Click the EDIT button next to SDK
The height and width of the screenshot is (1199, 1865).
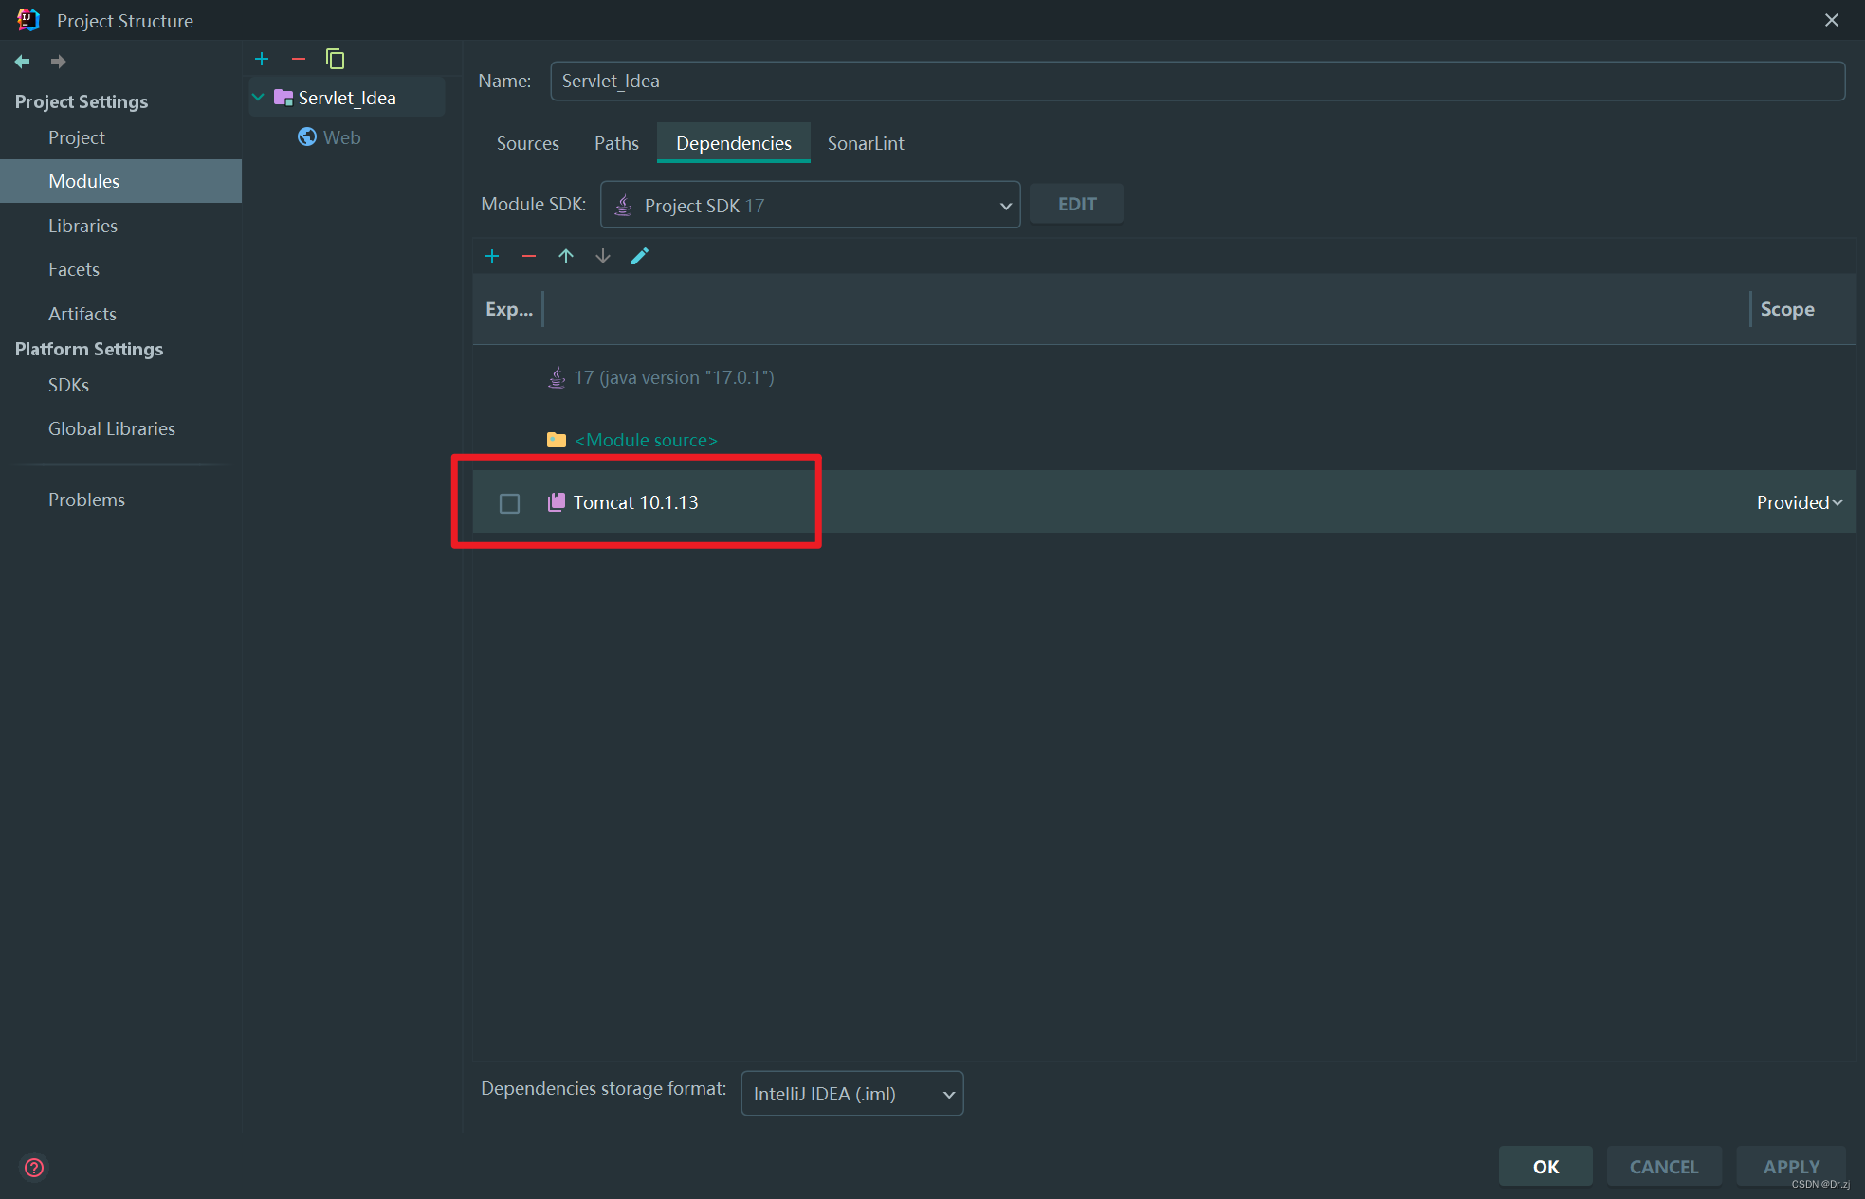1077,204
